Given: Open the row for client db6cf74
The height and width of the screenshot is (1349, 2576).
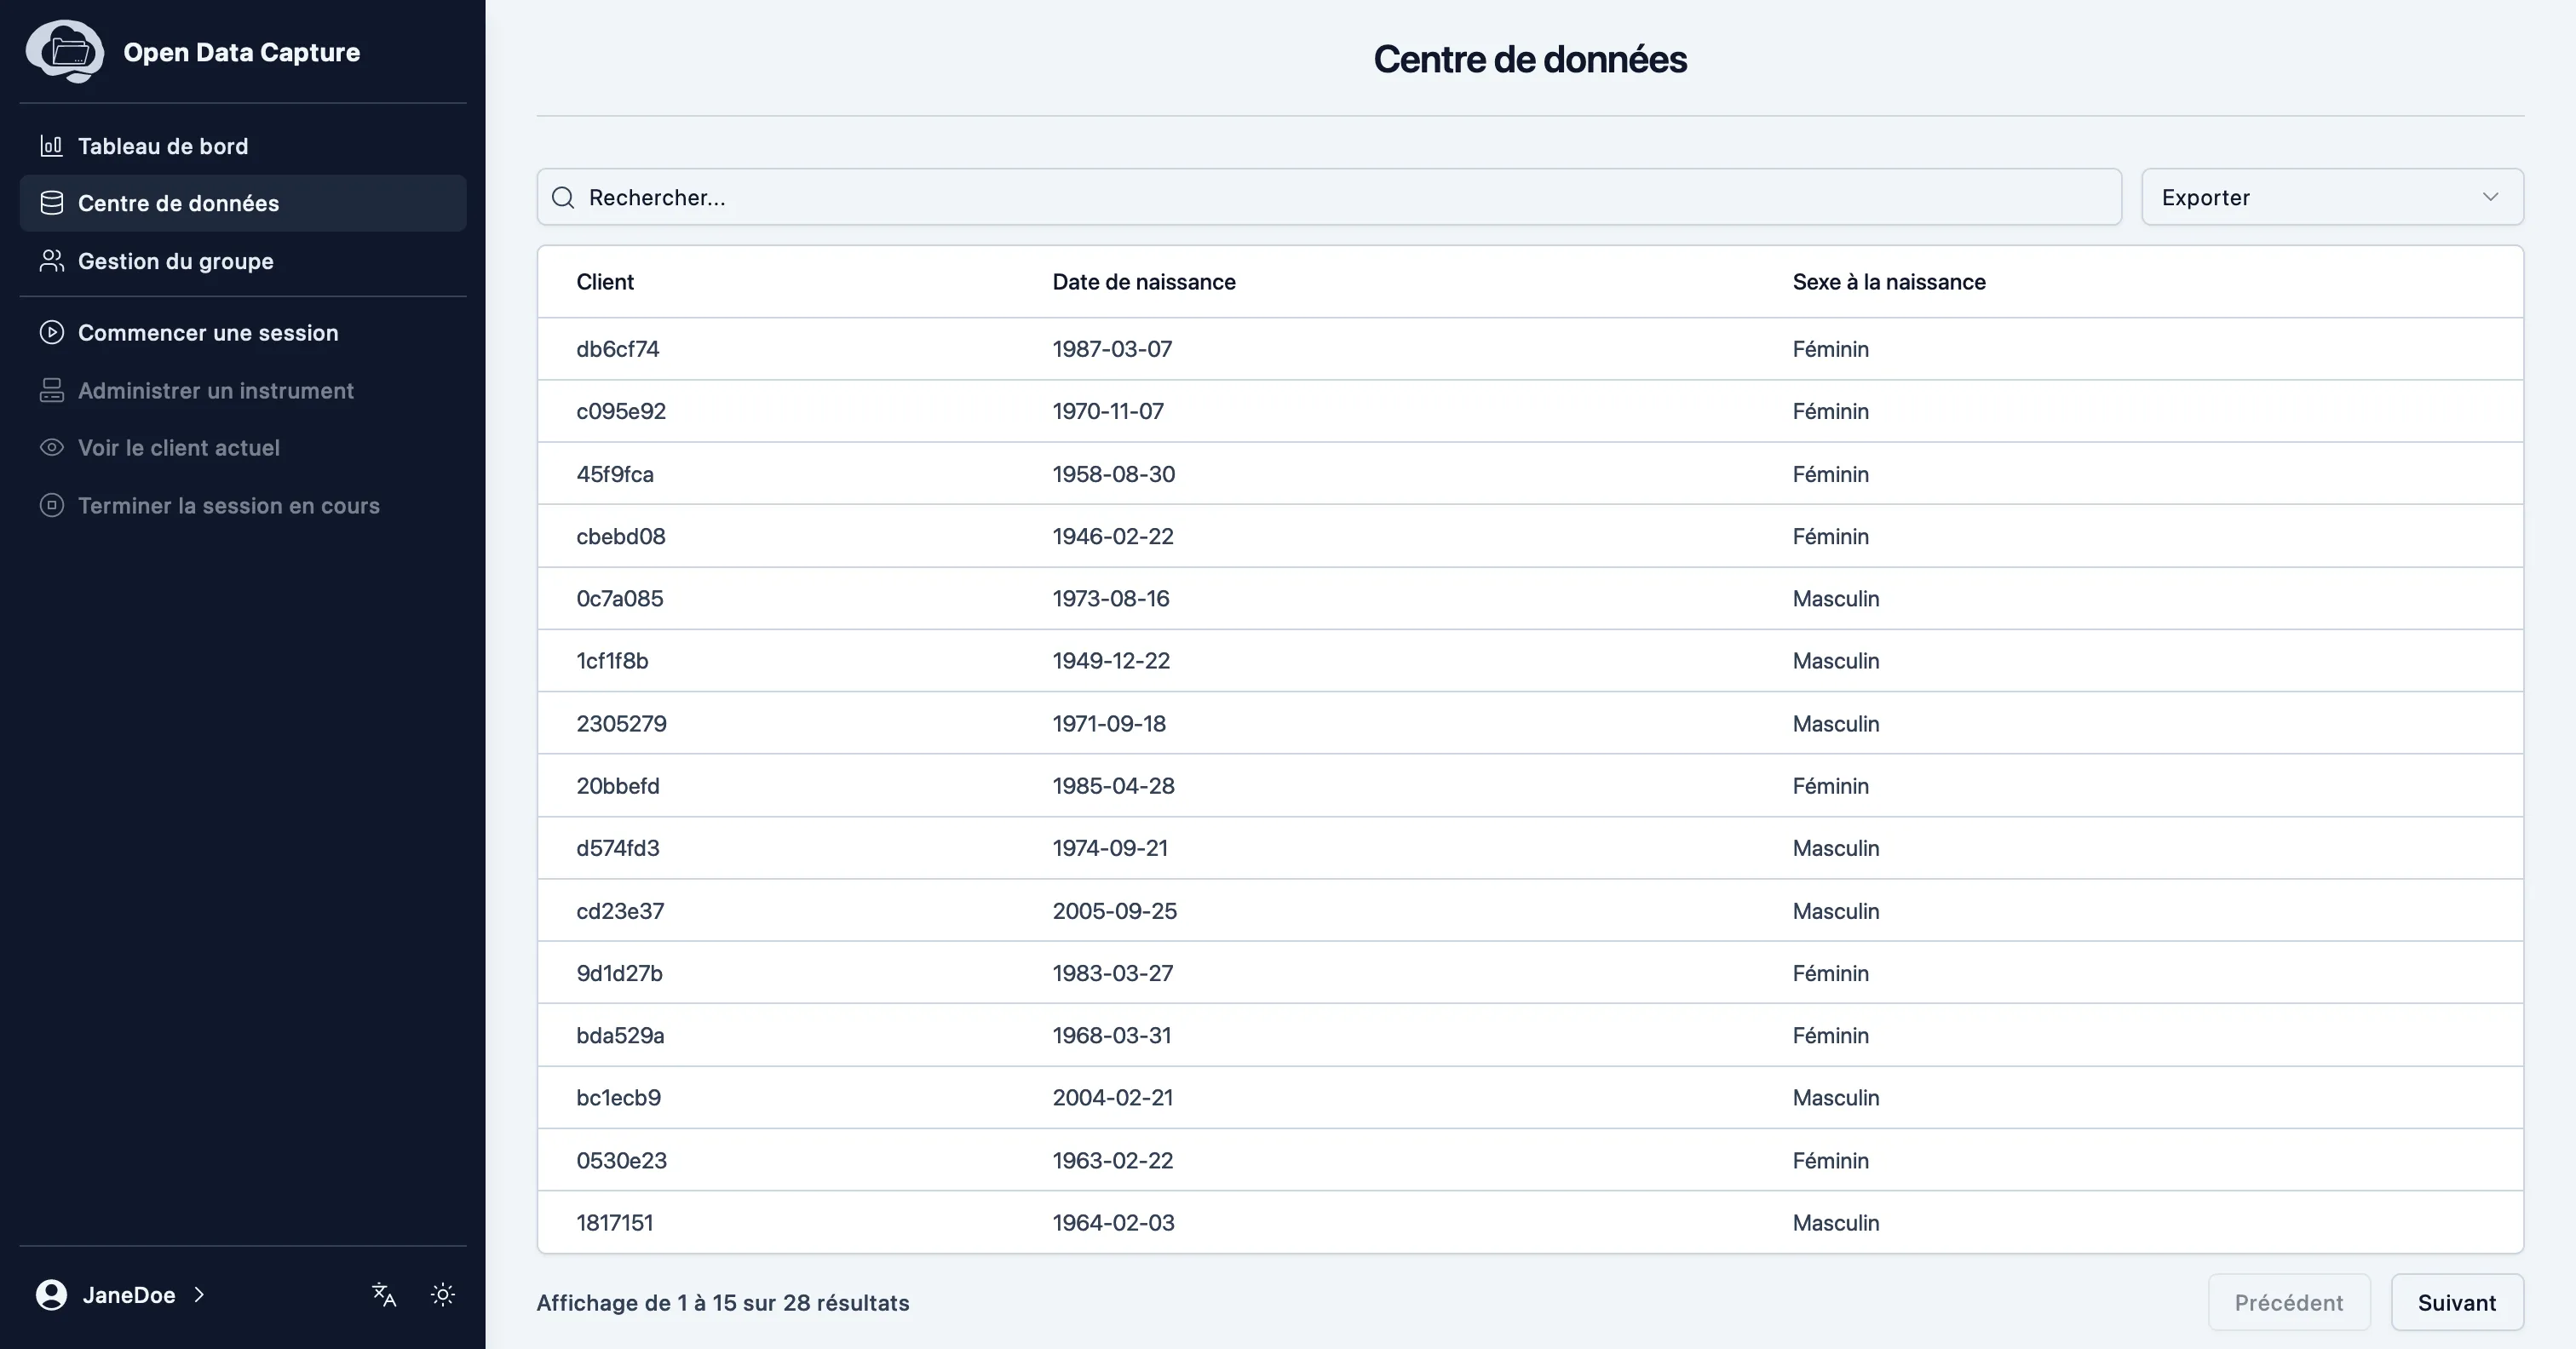Looking at the screenshot, I should tap(1530, 349).
